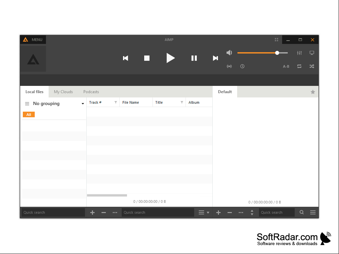Image resolution: width=339 pixels, height=254 pixels.
Task: Toggle repeat mode icon
Action: pos(299,66)
